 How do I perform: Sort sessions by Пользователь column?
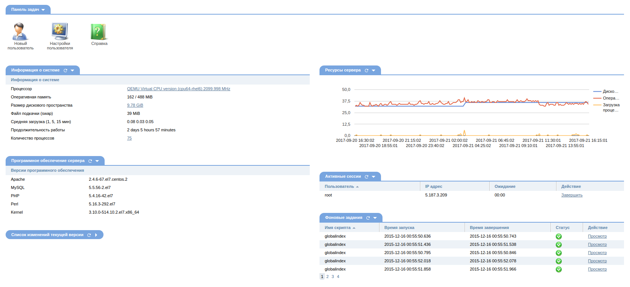pos(342,186)
